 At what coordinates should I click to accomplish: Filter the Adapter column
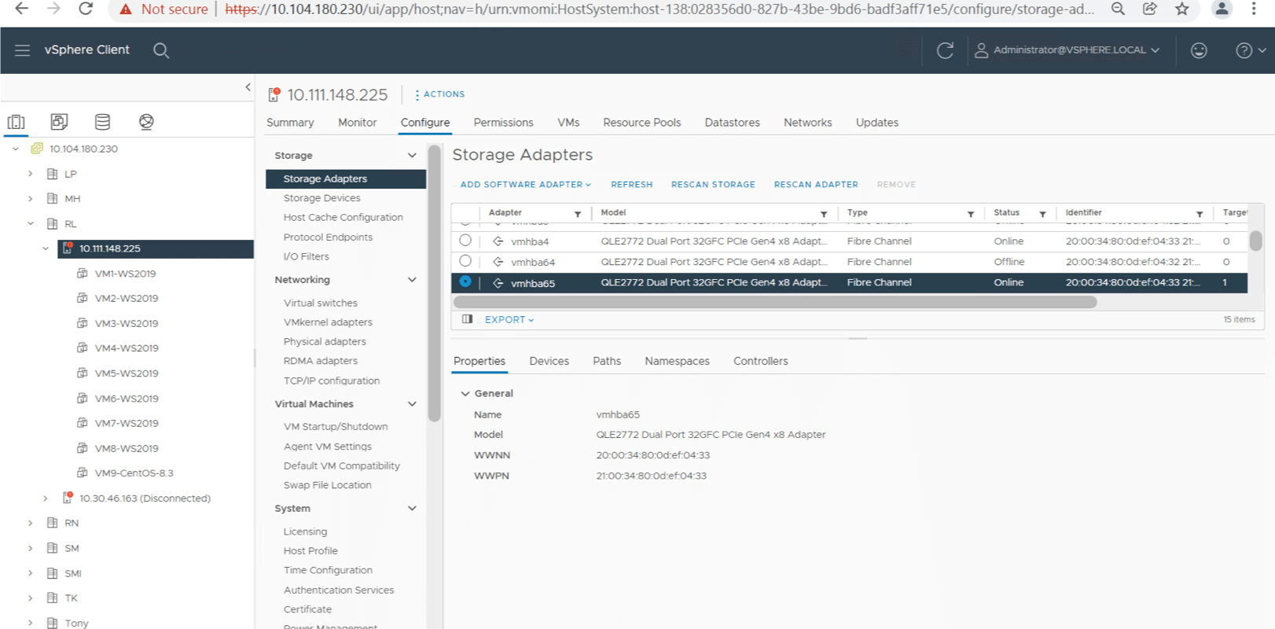[x=578, y=214]
